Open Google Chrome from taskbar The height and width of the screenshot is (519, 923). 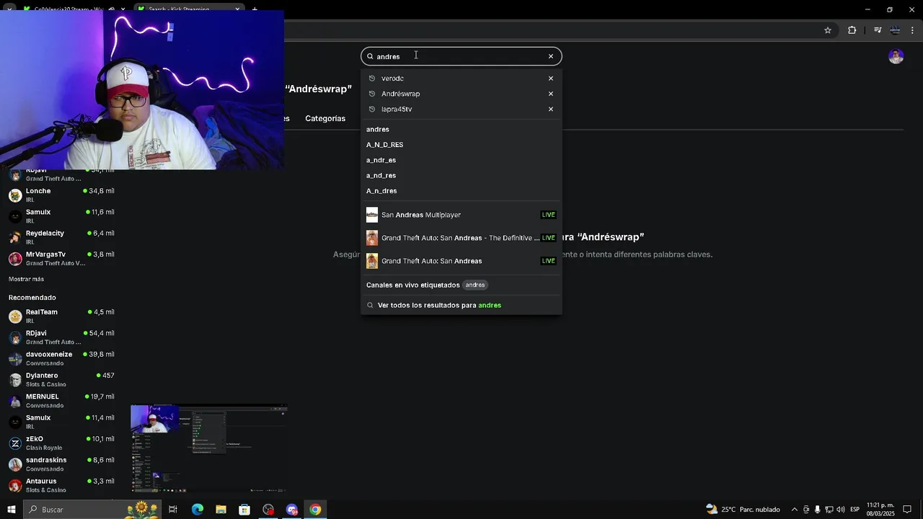(315, 510)
